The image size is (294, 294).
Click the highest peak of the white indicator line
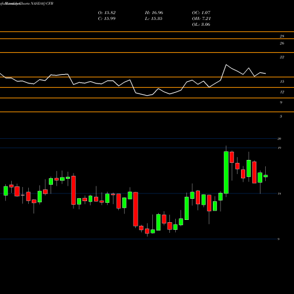(226, 65)
